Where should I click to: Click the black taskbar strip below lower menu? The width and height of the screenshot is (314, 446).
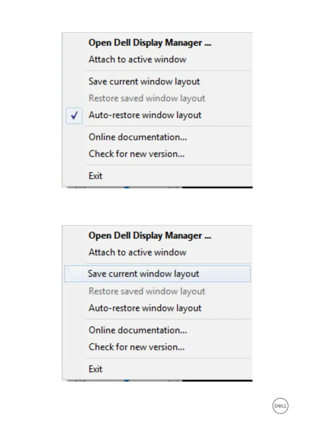(217, 380)
